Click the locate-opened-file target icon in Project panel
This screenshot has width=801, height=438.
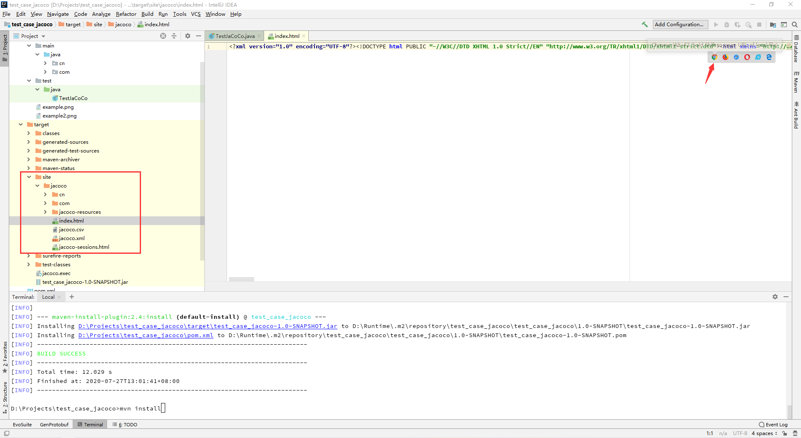(x=163, y=36)
